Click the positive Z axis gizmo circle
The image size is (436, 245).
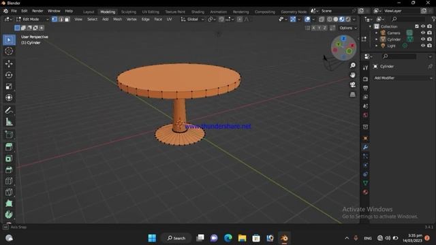[x=343, y=39]
